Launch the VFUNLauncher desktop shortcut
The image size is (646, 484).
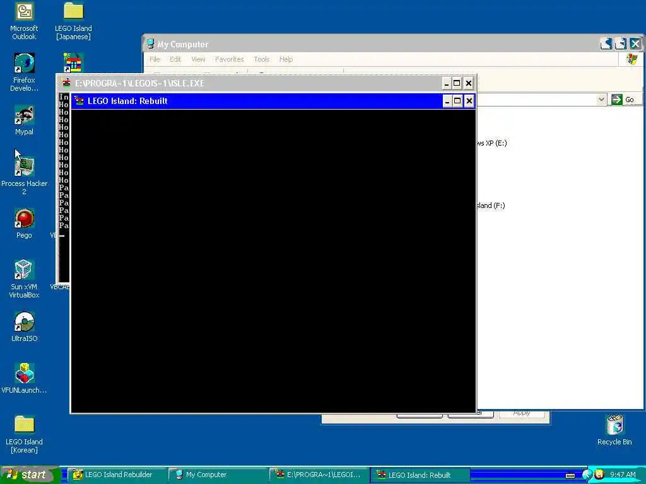[x=24, y=379]
